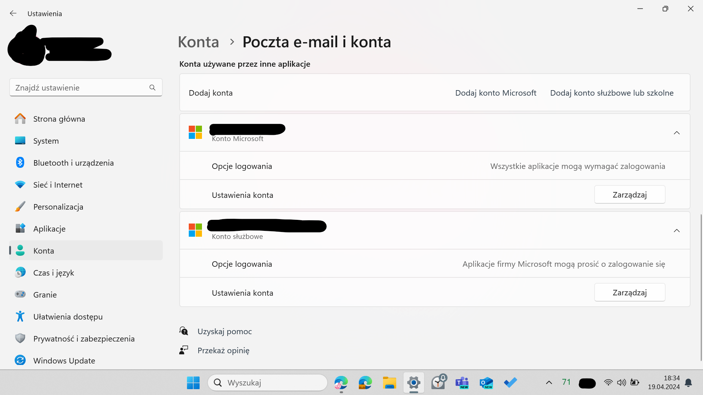Collapse the Konto Microsoft section

click(x=676, y=133)
